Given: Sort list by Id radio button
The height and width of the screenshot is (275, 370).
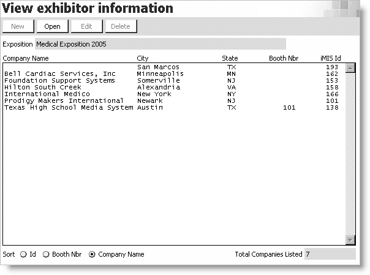Looking at the screenshot, I should click(23, 254).
